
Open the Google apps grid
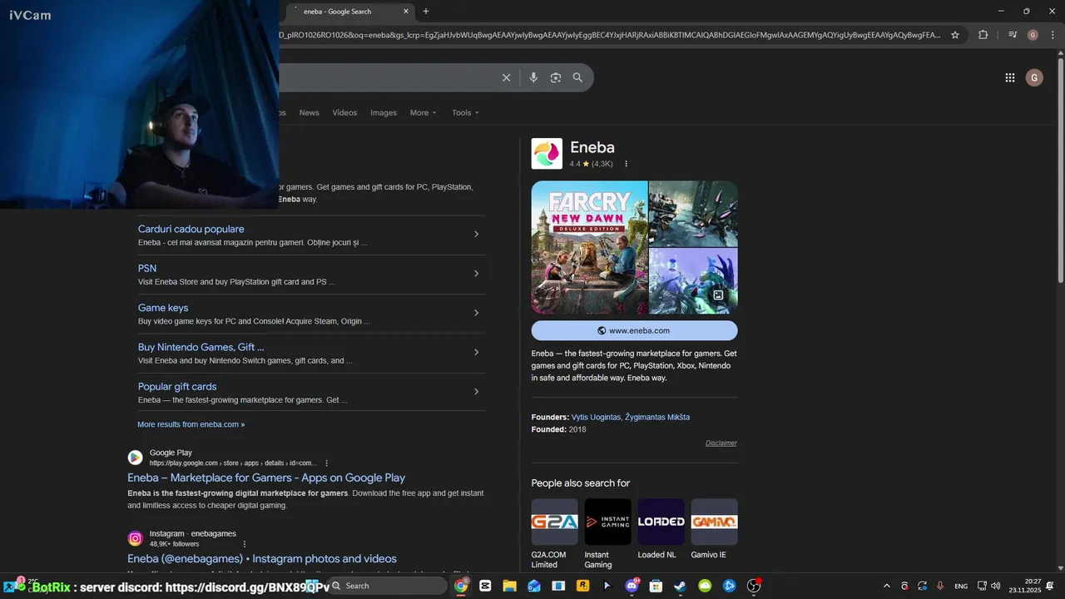1009,77
